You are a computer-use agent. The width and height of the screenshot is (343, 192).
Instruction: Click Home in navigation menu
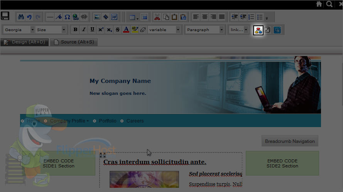(33, 121)
